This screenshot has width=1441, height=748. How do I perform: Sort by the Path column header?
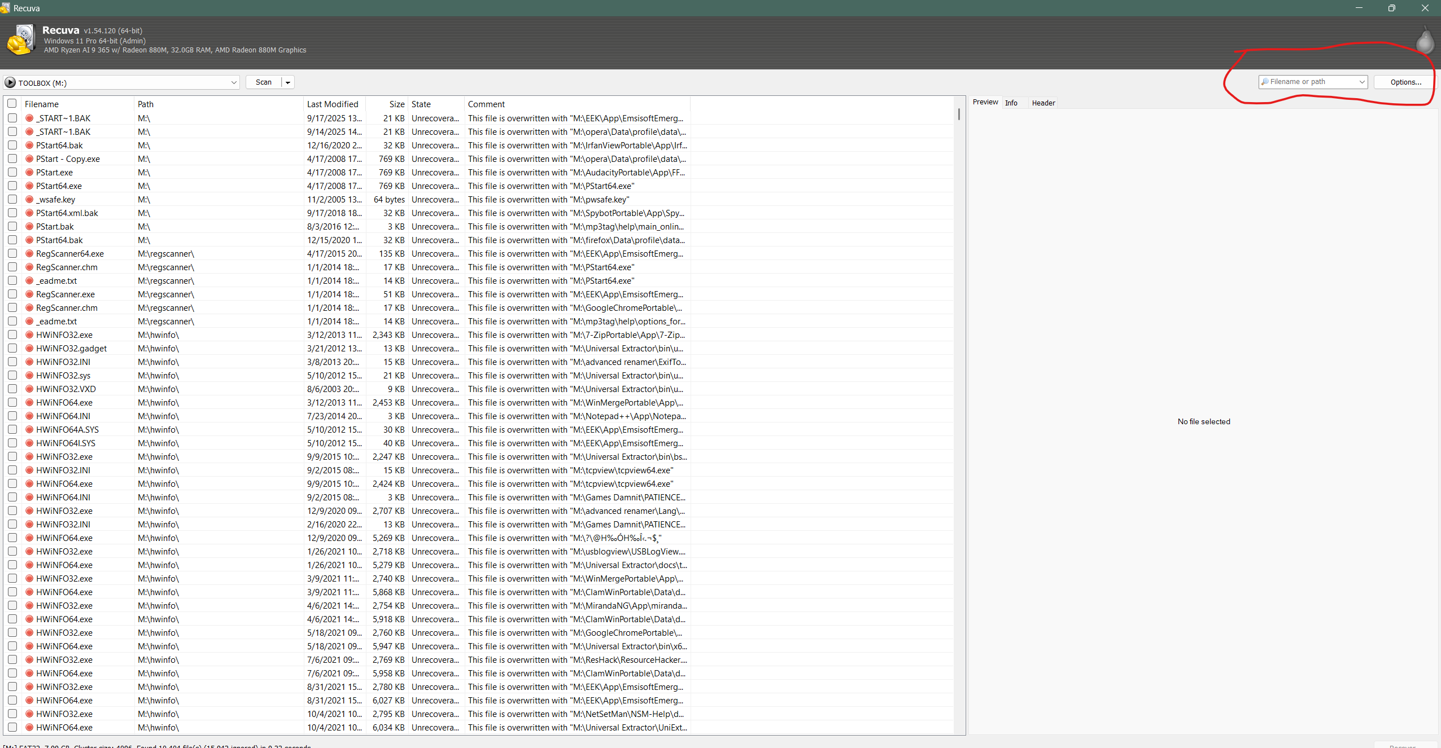pyautogui.click(x=219, y=104)
